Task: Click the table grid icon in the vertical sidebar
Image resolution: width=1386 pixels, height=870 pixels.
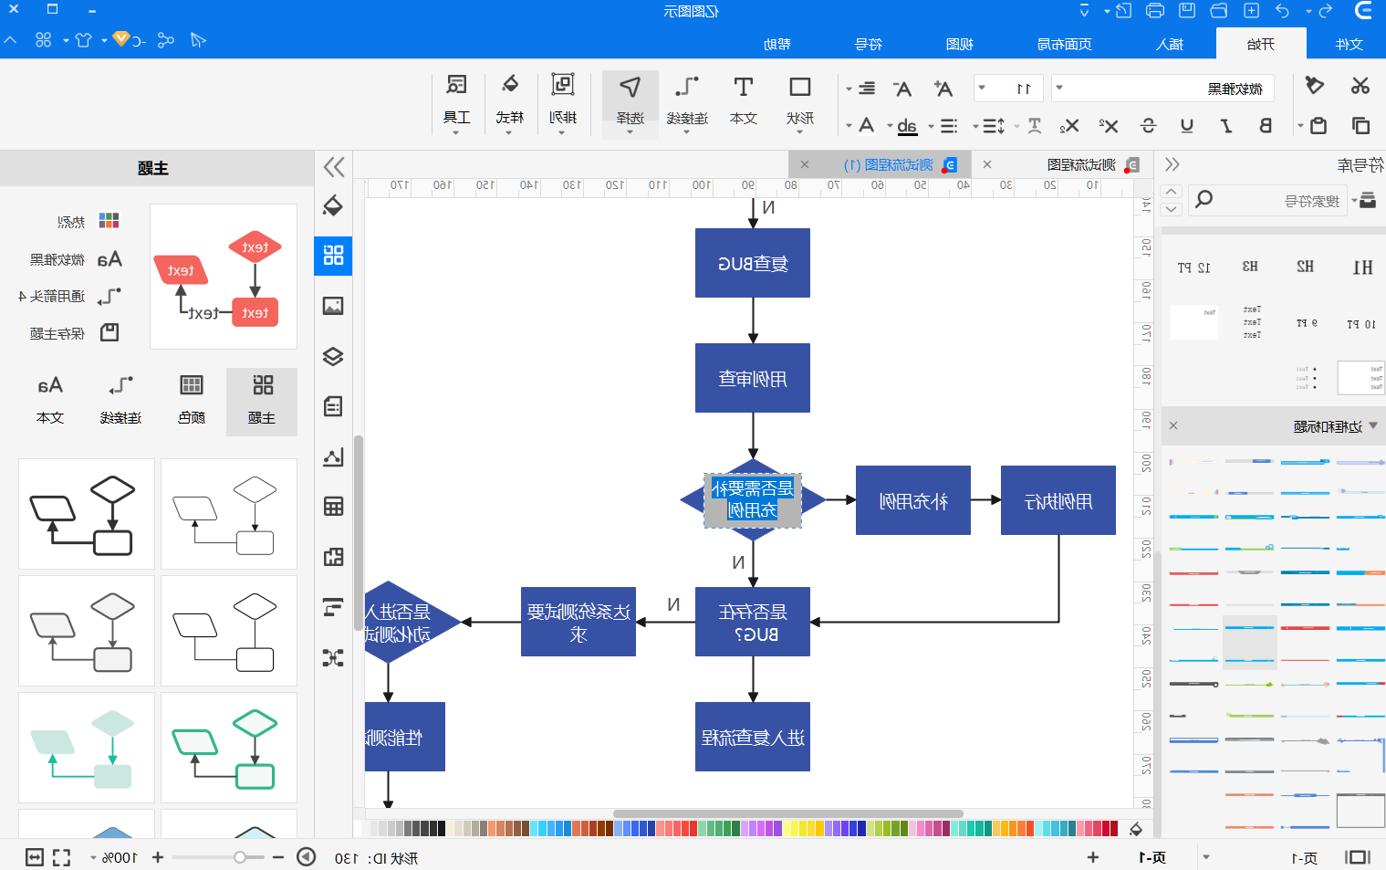Action: [x=333, y=507]
